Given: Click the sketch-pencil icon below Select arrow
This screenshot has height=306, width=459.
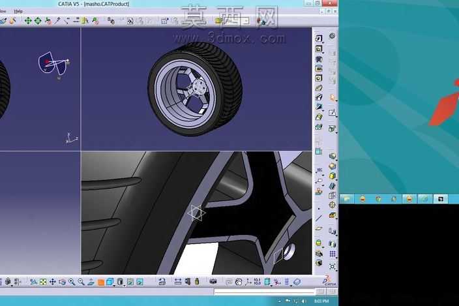Looking at the screenshot, I should click(332, 113).
